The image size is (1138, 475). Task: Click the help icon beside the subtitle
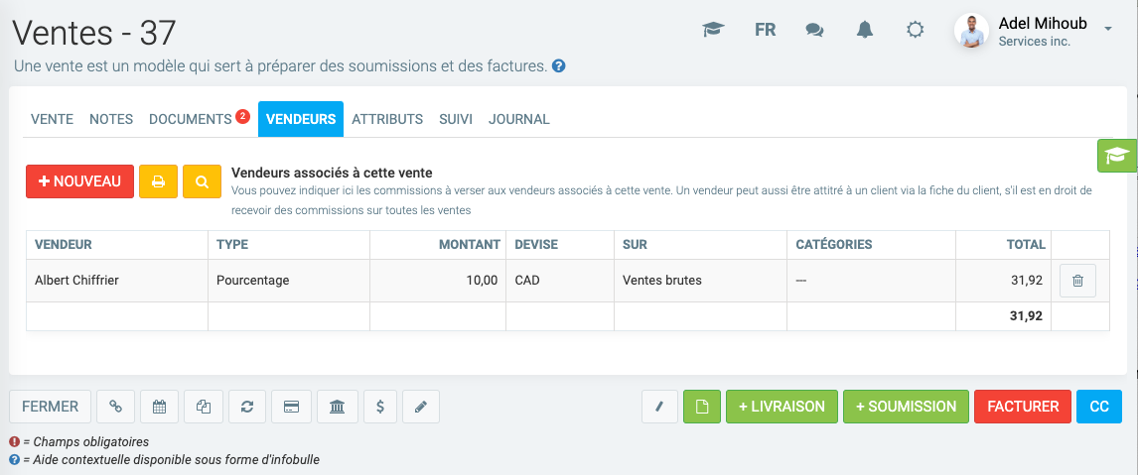559,66
